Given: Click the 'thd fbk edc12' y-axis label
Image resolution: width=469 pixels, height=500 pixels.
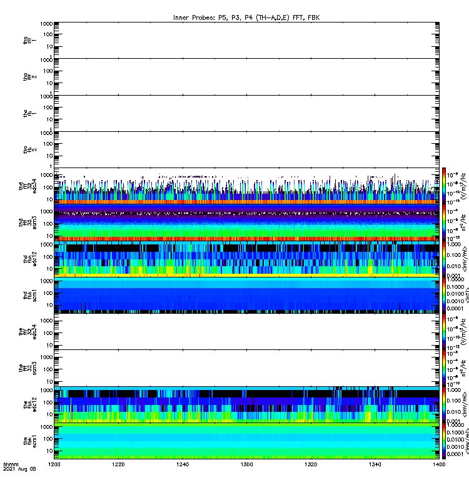Looking at the screenshot, I should (x=29, y=259).
